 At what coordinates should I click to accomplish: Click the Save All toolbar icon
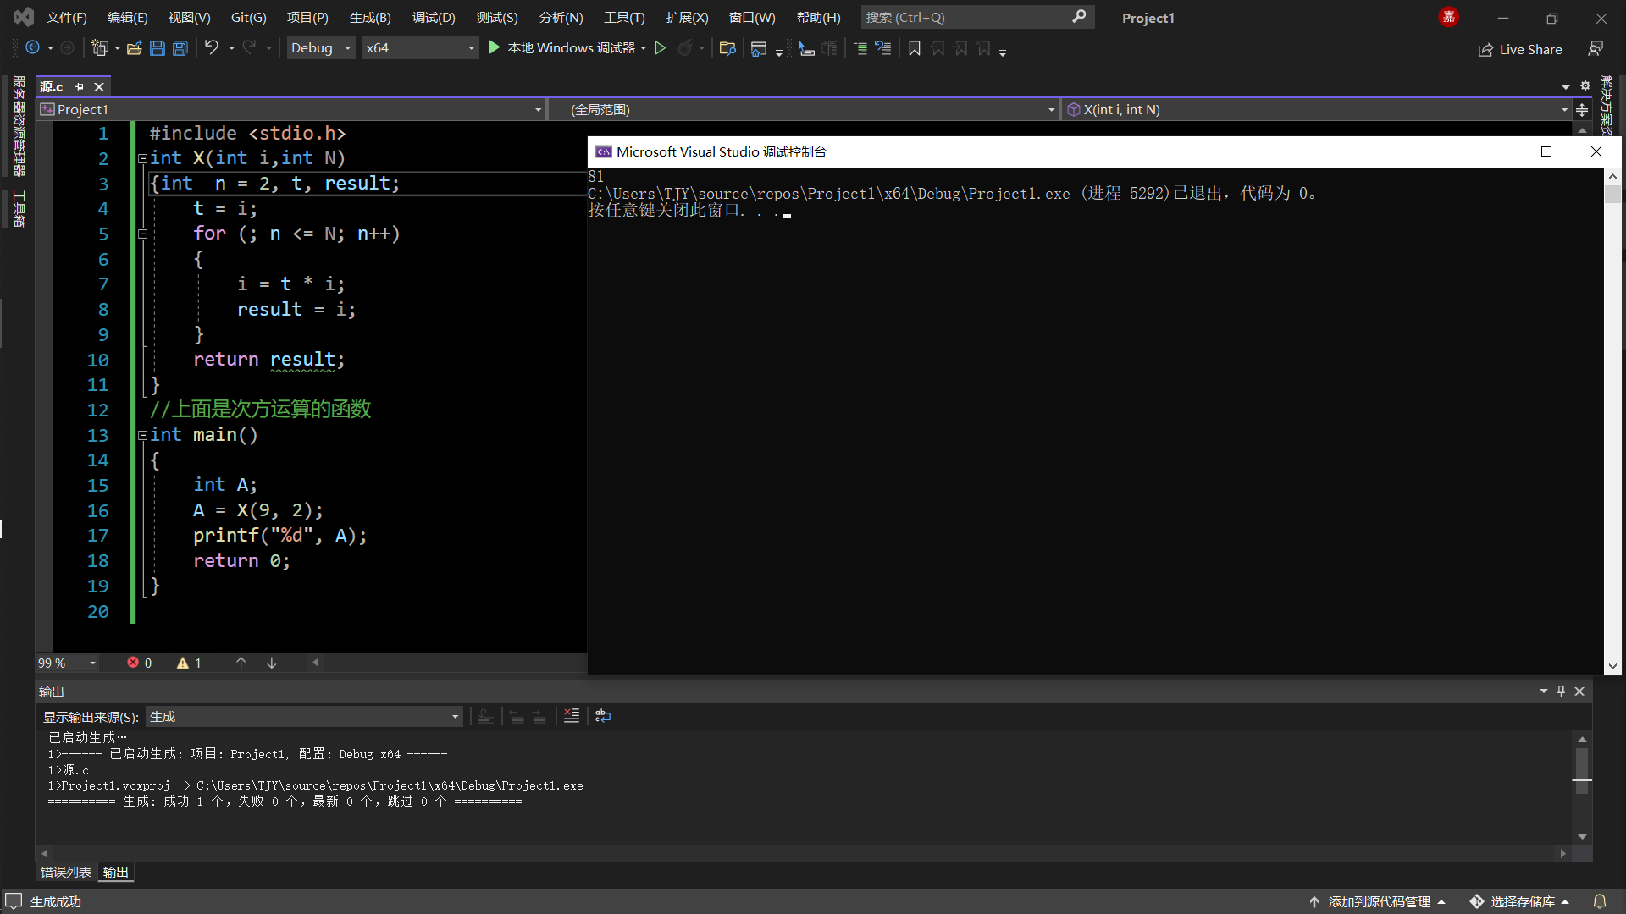pyautogui.click(x=180, y=48)
